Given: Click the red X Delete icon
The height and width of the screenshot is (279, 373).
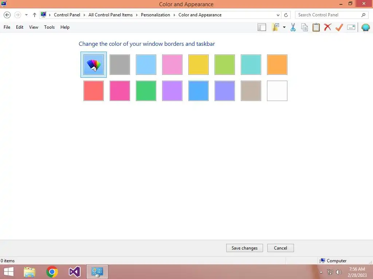Looking at the screenshot, I should [327, 27].
